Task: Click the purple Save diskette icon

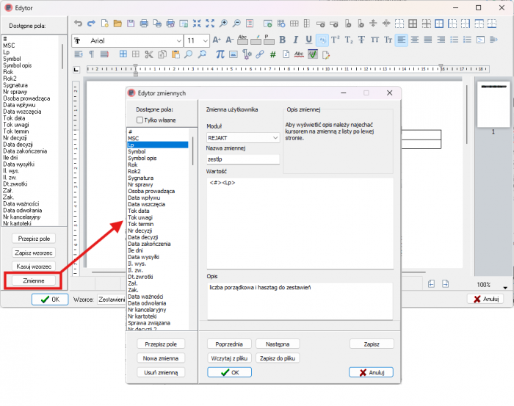Action: (x=130, y=23)
